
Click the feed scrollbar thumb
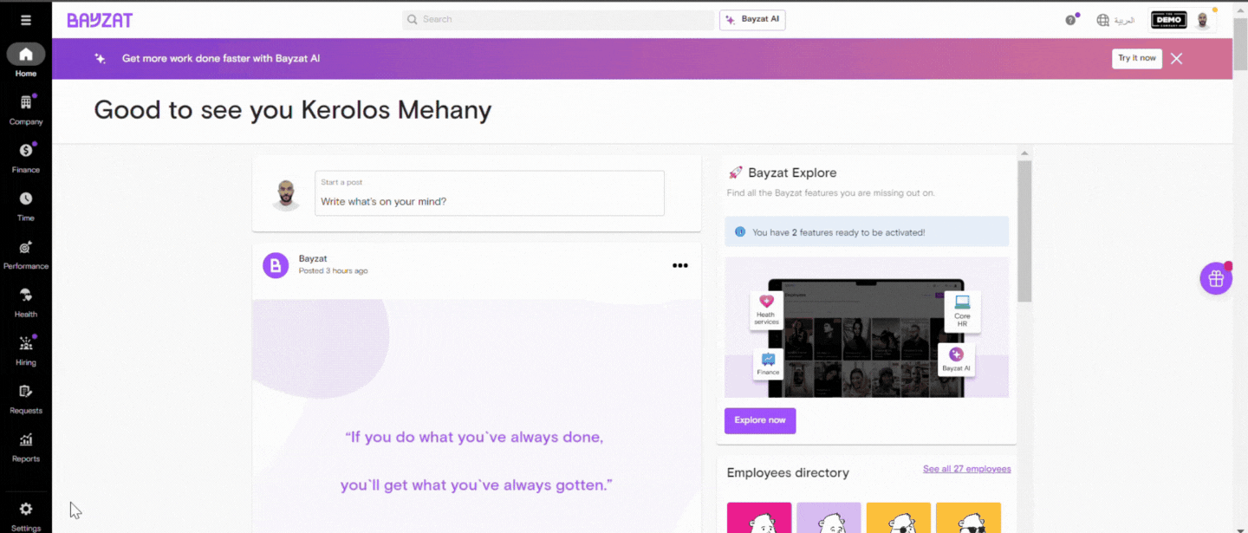coord(1024,231)
